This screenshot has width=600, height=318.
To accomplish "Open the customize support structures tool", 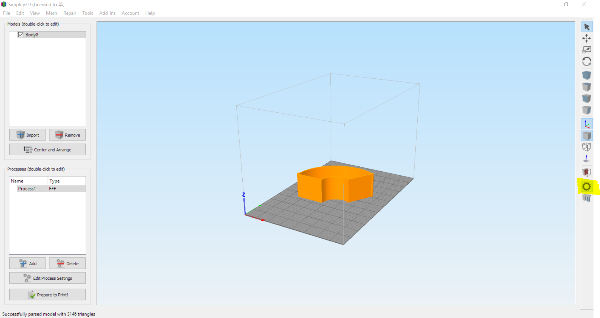I will tap(586, 198).
